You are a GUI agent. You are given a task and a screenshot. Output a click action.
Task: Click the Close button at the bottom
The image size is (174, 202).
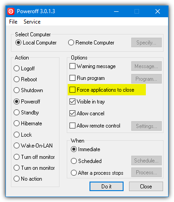tap(146, 187)
